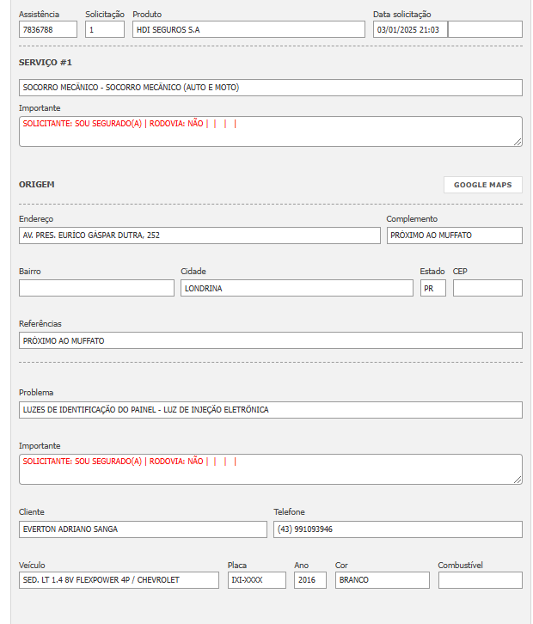The width and height of the screenshot is (533, 624).
Task: Click the empty field beside request date
Action: [x=484, y=29]
